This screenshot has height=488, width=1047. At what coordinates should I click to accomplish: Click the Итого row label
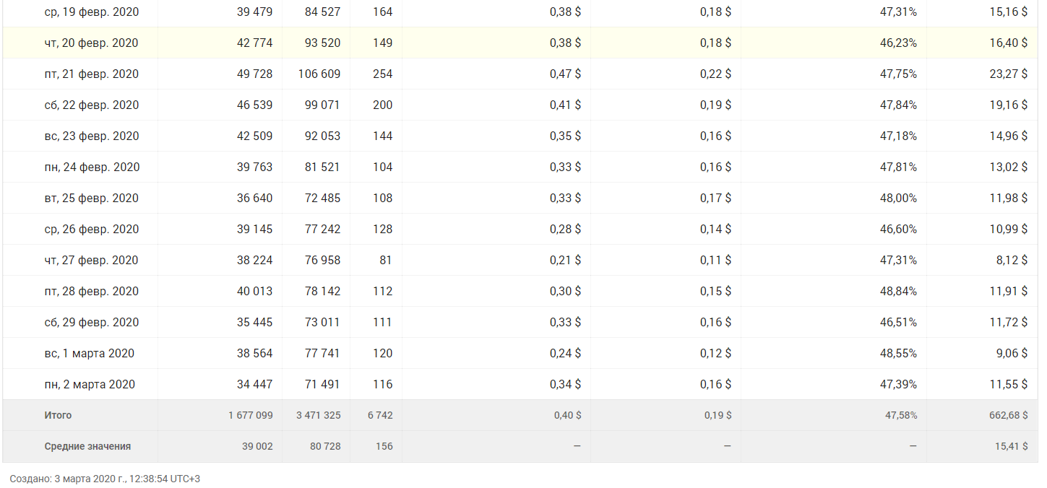(x=58, y=416)
